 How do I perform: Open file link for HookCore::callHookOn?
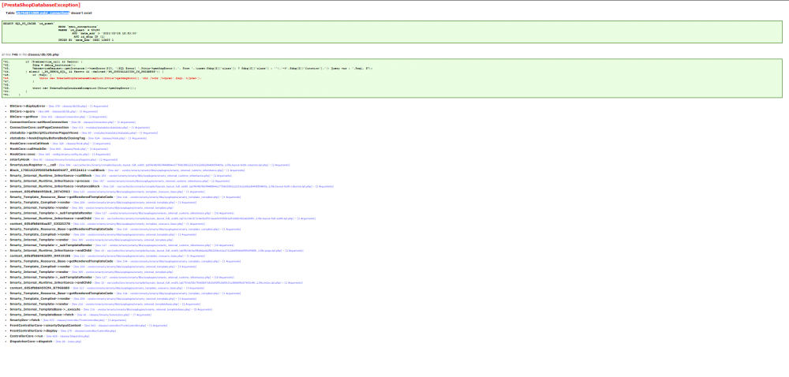pos(68,149)
